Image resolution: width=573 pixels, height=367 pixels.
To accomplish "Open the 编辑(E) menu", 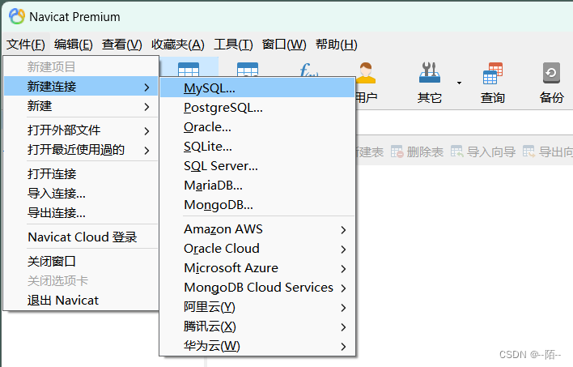I will point(74,45).
